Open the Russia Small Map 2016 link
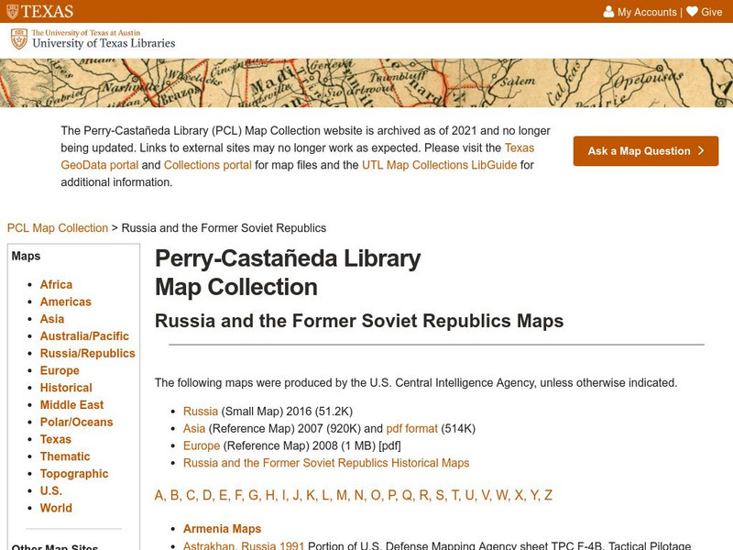Viewport: 733px width, 550px height. pos(201,411)
